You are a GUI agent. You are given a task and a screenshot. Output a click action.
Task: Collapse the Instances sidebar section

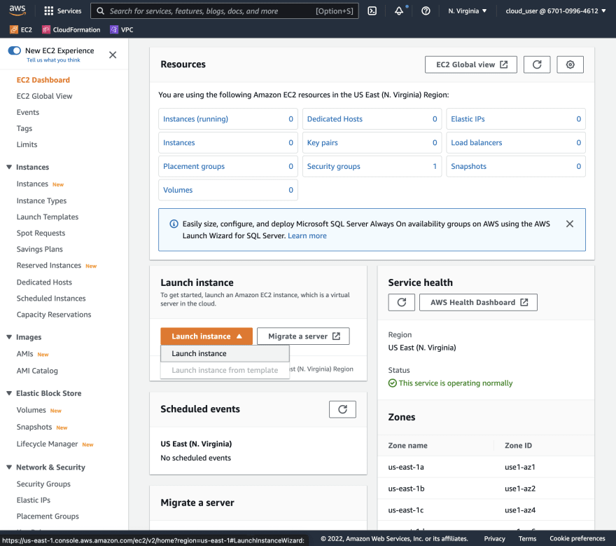click(9, 168)
